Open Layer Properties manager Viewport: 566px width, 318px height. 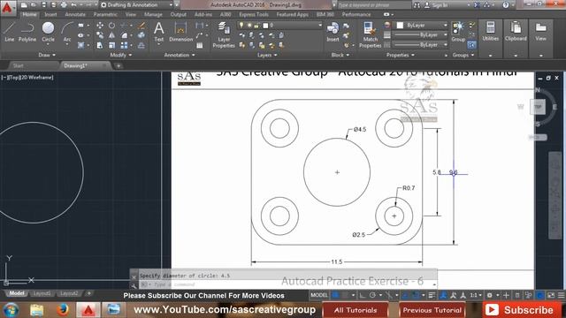coord(224,34)
